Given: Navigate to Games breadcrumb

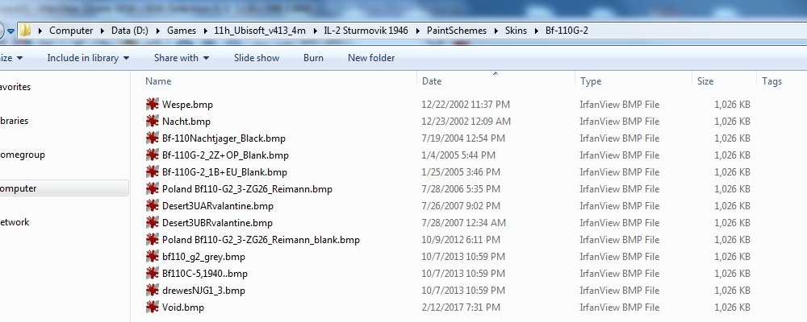Looking at the screenshot, I should point(182,31).
